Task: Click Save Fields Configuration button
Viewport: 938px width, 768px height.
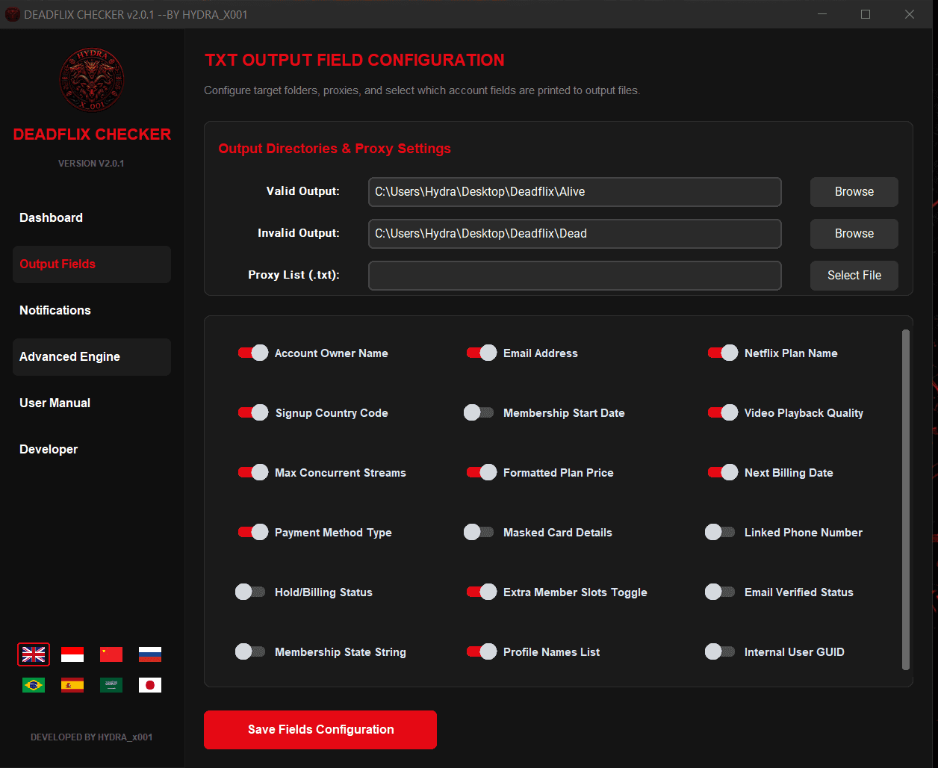Action: [x=320, y=730]
